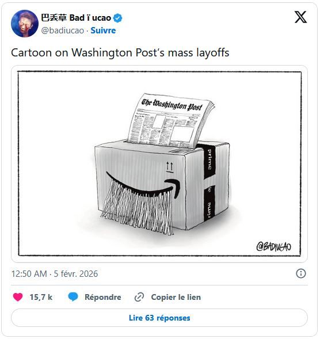Open Lire 63 réponses button
This screenshot has height=339, width=320.
click(159, 318)
